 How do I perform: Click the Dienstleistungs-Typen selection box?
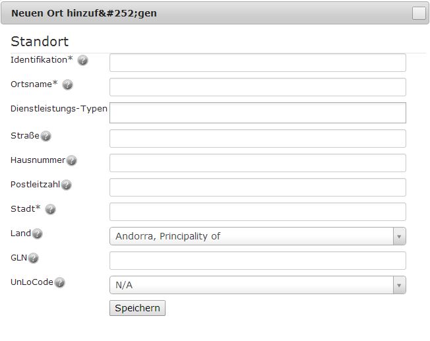coord(257,113)
